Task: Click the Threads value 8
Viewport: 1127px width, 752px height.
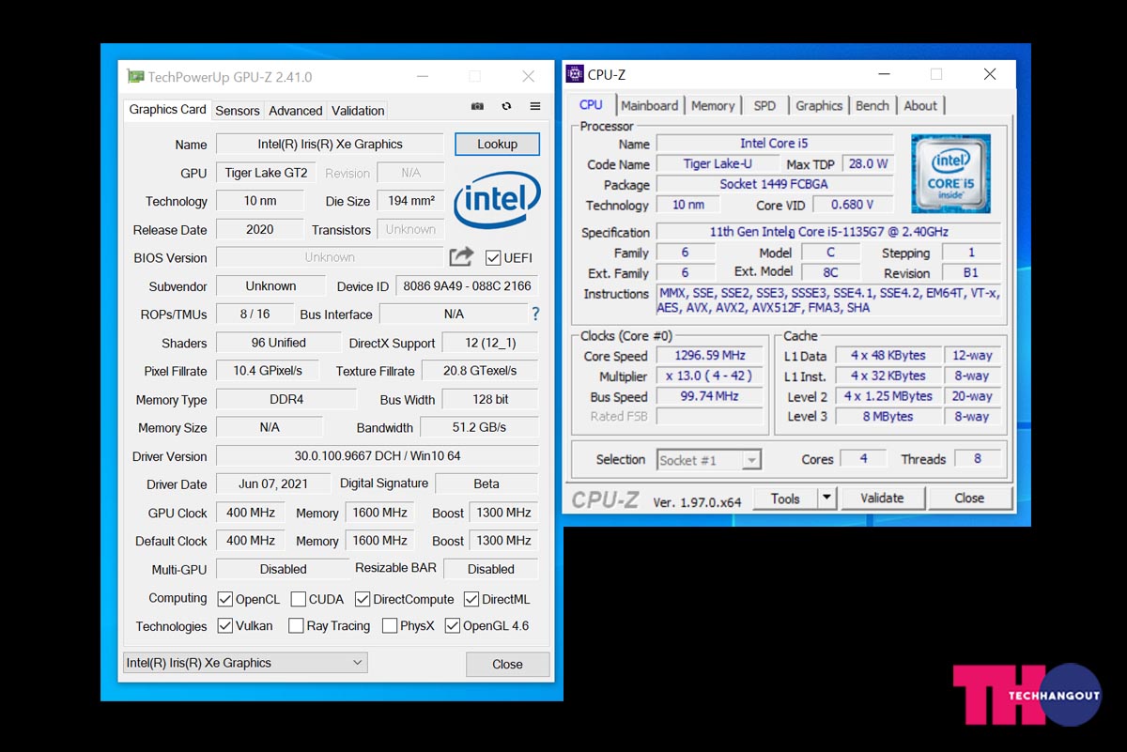Action: pyautogui.click(x=978, y=459)
